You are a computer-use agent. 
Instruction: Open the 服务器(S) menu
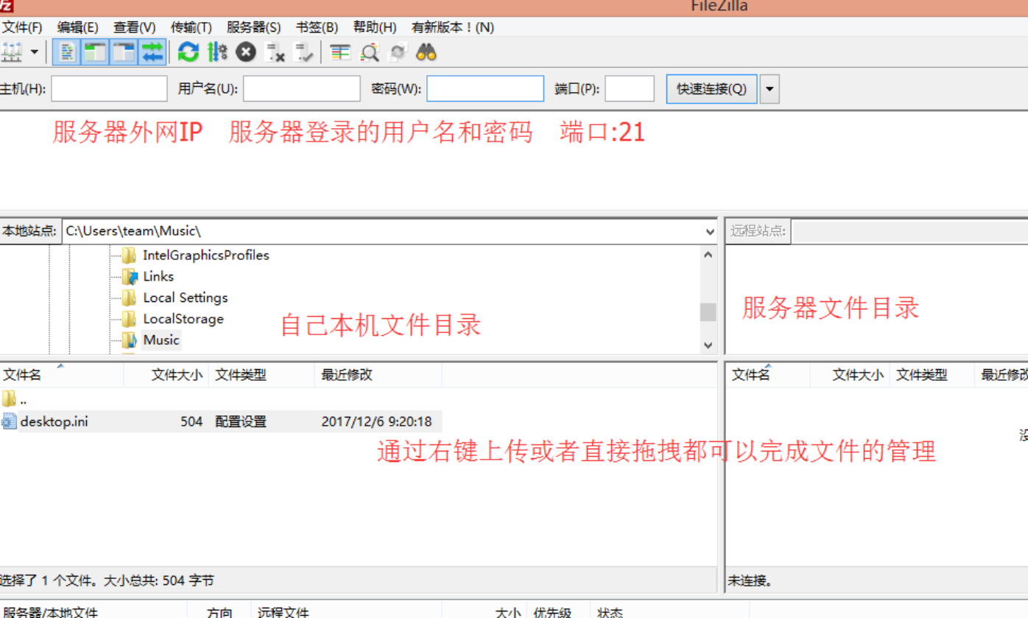tap(254, 27)
